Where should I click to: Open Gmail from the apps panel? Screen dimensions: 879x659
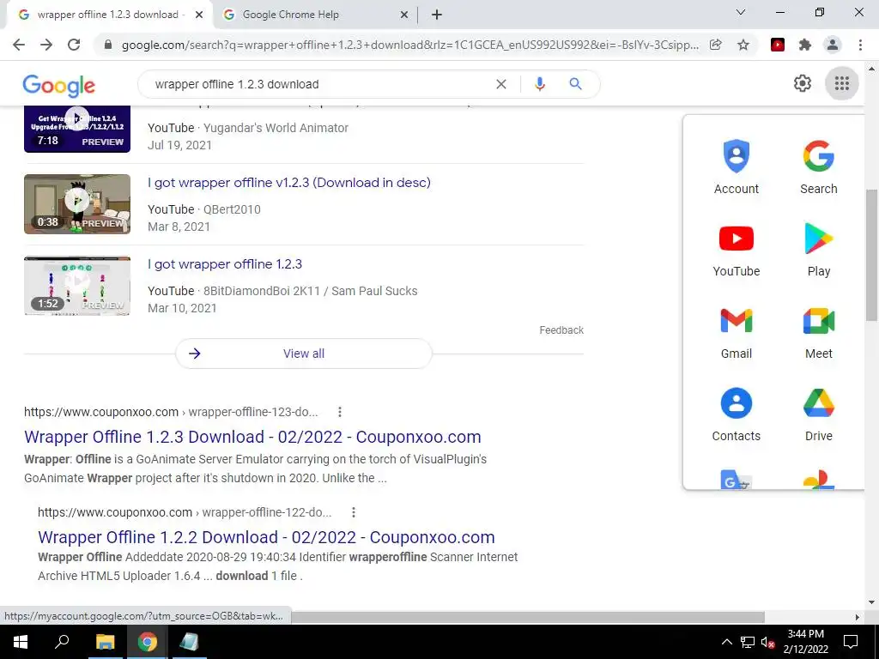point(736,332)
